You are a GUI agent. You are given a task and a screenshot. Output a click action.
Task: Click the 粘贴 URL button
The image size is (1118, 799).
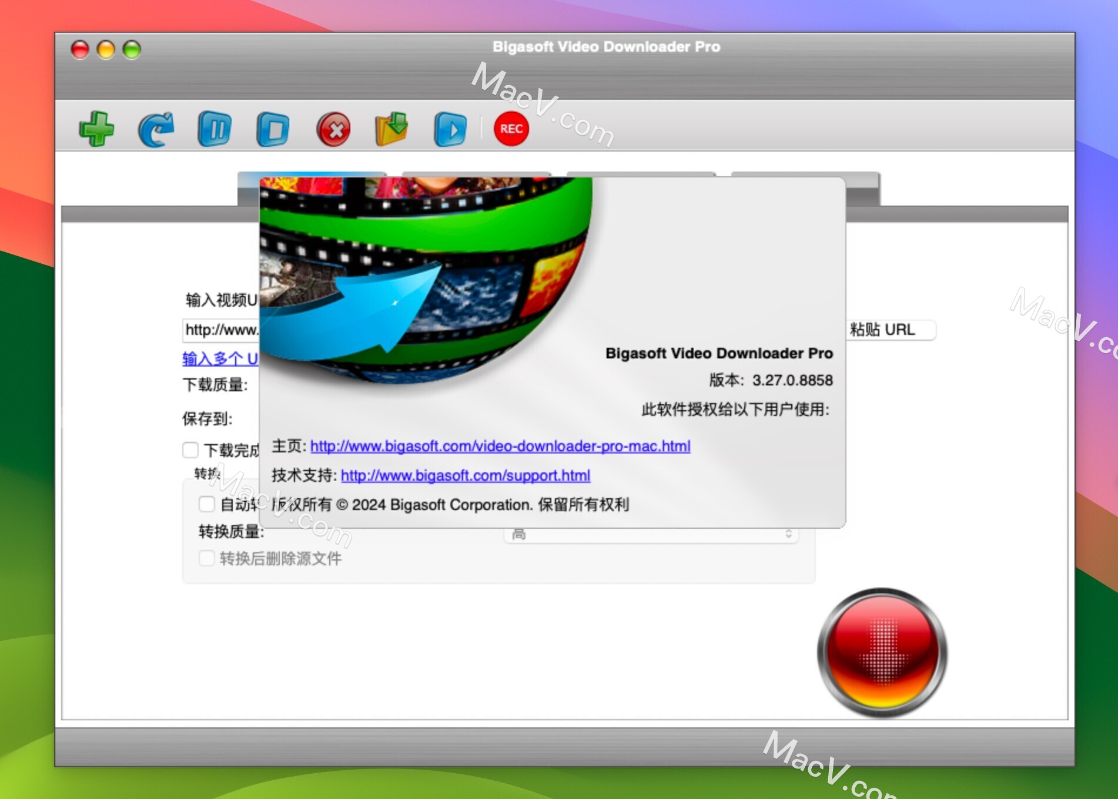(890, 330)
